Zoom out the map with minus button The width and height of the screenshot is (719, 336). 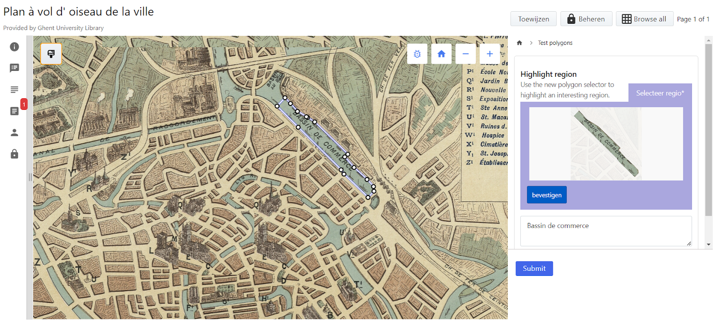(x=466, y=54)
